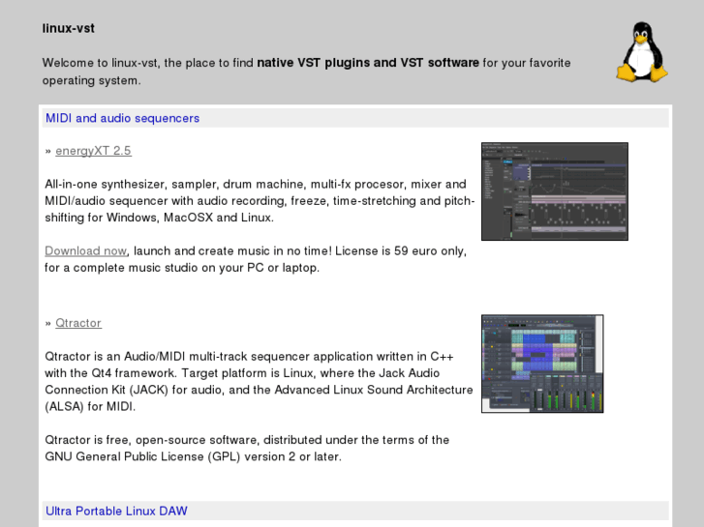Click 'Qtractor is an Audio/MIDI multi-track sequencer' text
This screenshot has height=527, width=704.
[x=177, y=357]
